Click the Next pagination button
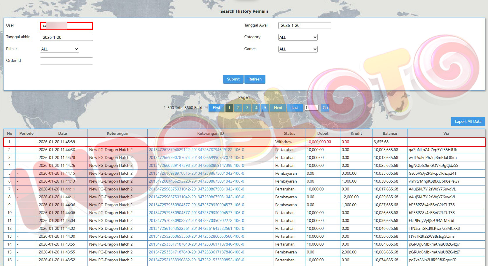 pyautogui.click(x=278, y=108)
